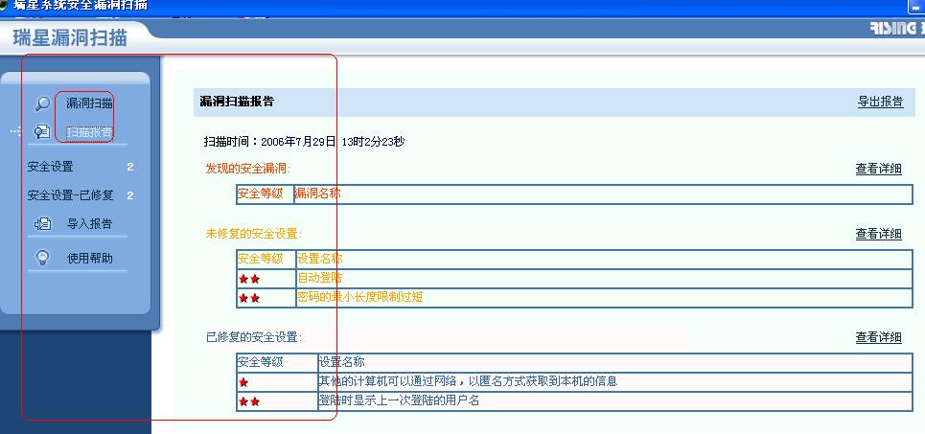This screenshot has width=925, height=434.
Task: Click the one-star rating of 其他的计算机 row
Action: click(243, 382)
